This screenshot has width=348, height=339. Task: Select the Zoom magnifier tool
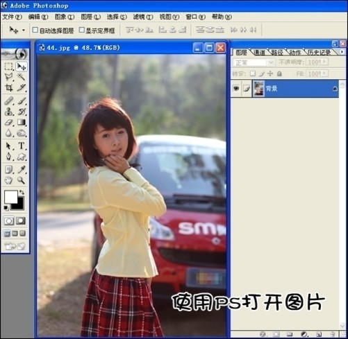pyautogui.click(x=22, y=180)
